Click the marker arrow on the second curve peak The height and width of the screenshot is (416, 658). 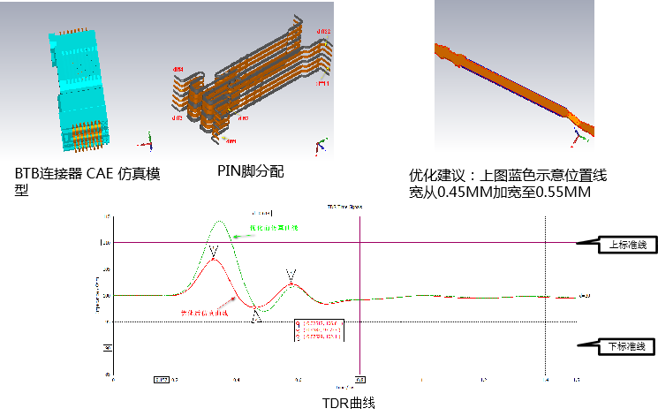[291, 276]
